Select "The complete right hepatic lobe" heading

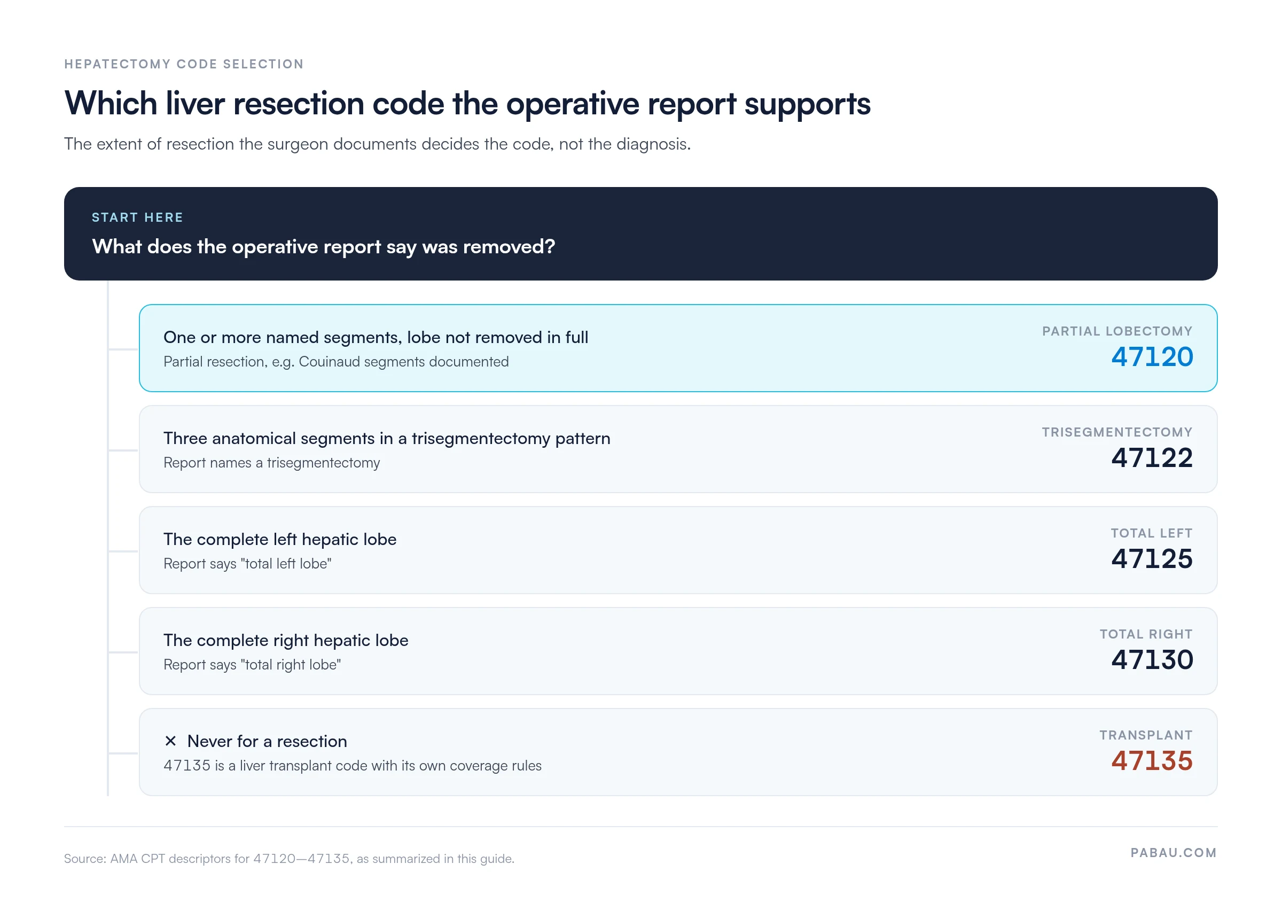click(x=286, y=641)
